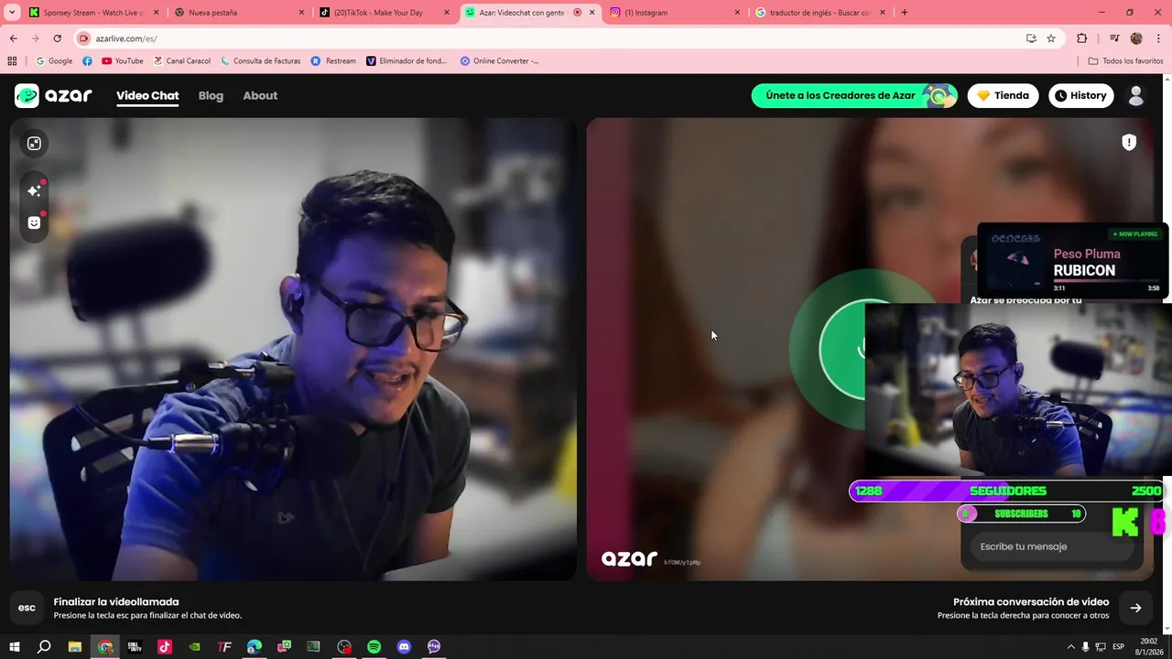Open the tab search dropdown in Chrome
The width and height of the screenshot is (1172, 659).
pos(13,13)
